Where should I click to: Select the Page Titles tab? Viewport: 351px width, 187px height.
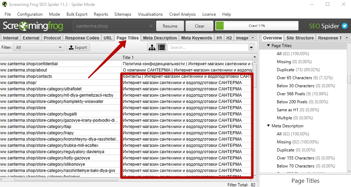tap(128, 38)
